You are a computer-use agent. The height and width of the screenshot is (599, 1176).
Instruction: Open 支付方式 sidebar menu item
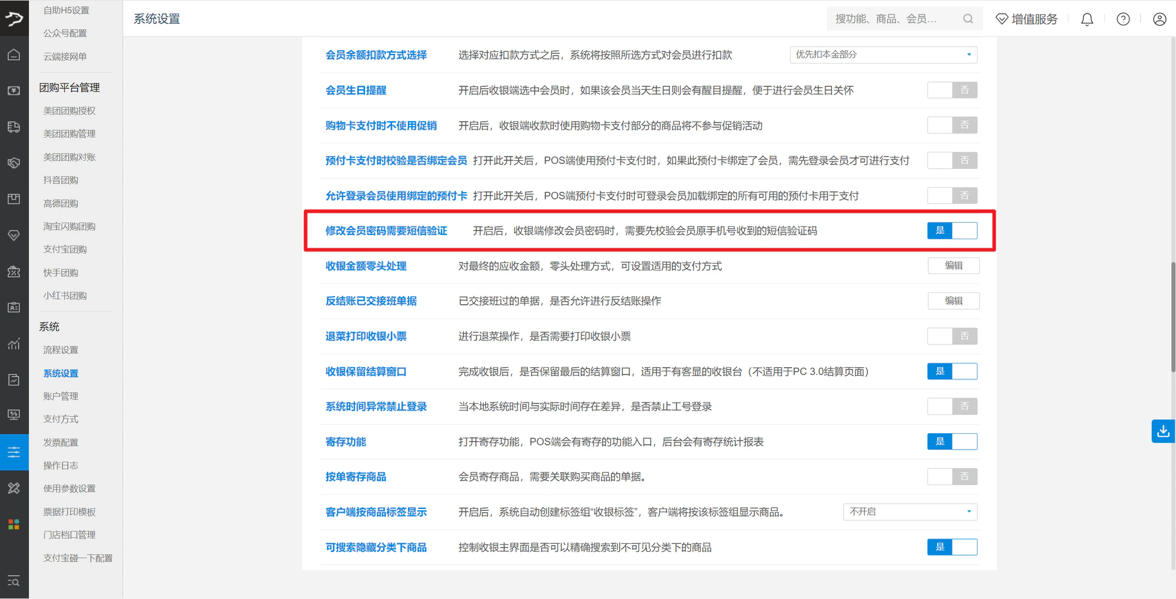(61, 419)
